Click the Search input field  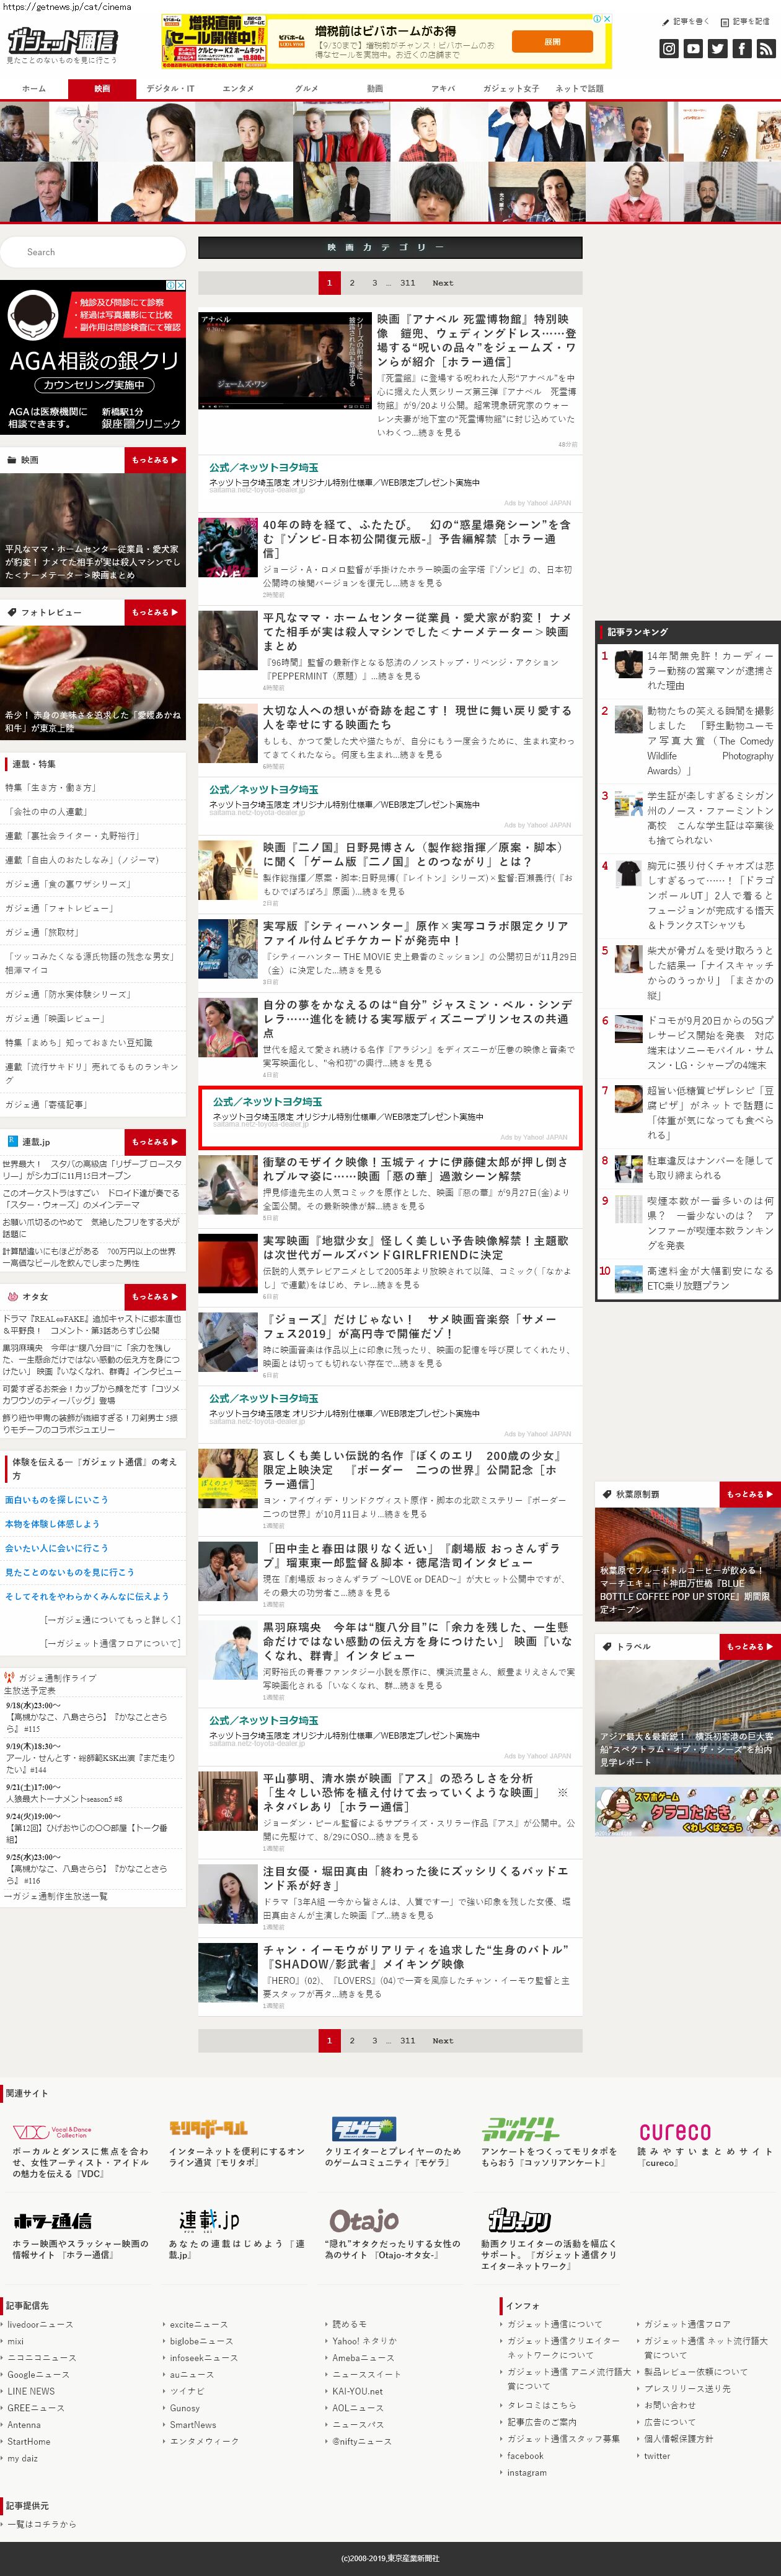tap(92, 252)
